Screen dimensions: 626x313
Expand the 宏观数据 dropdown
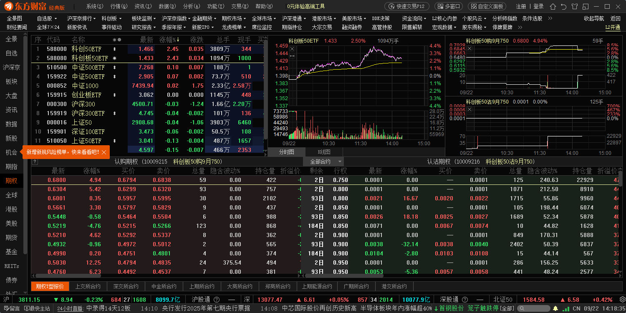click(444, 27)
